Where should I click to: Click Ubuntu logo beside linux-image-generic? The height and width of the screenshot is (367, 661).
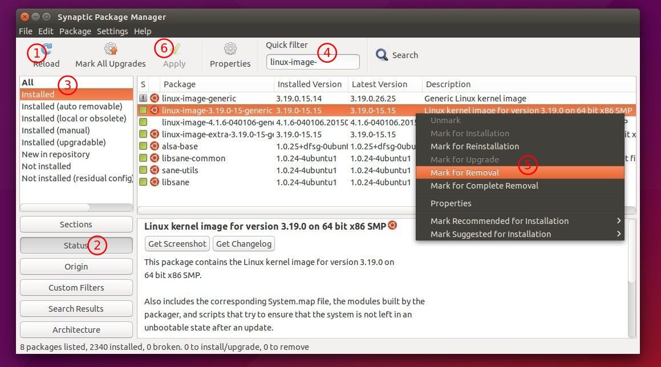(x=155, y=98)
